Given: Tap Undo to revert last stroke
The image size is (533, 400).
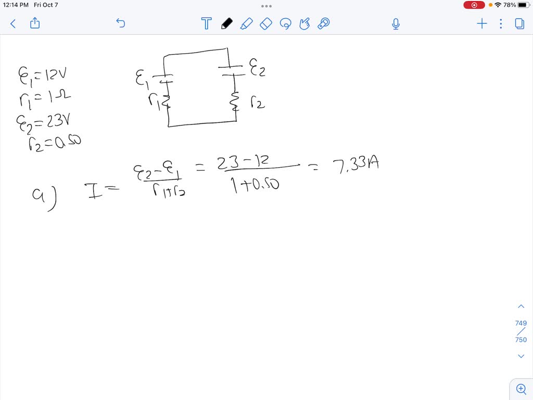Looking at the screenshot, I should coord(120,23).
